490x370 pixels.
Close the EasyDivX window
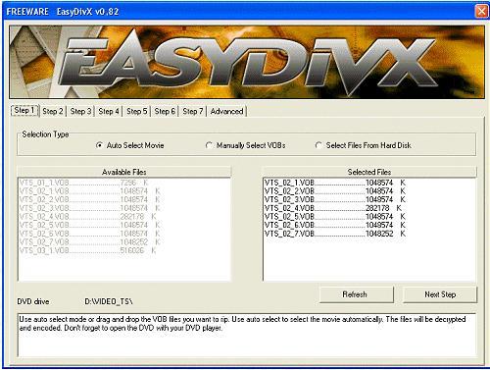[481, 12]
